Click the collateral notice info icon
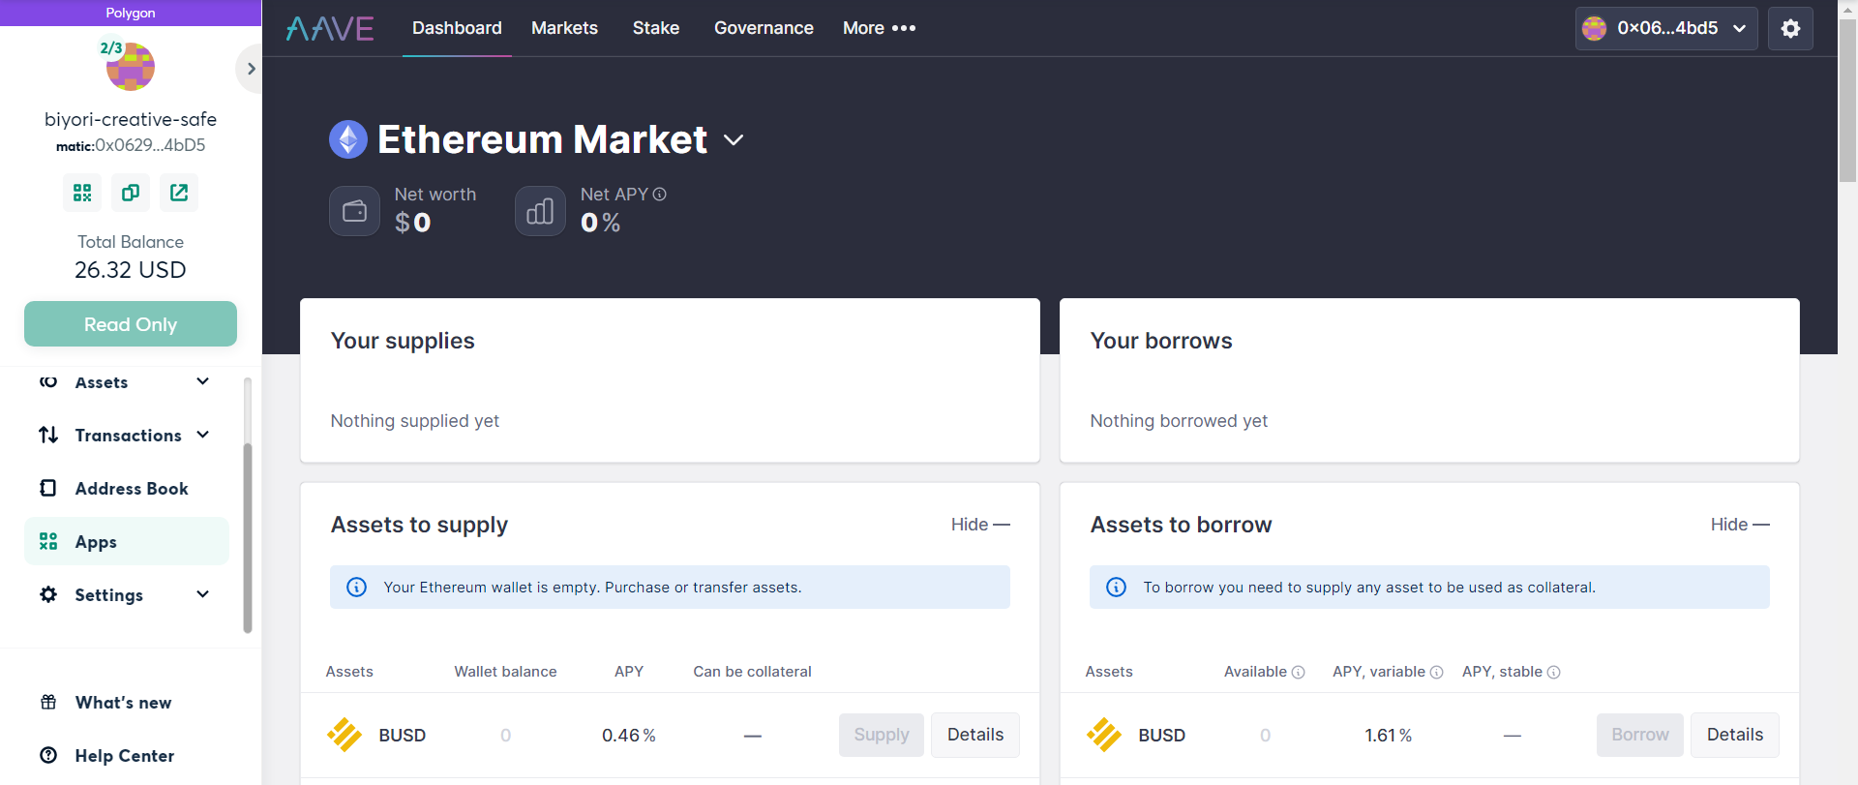 (x=1116, y=588)
